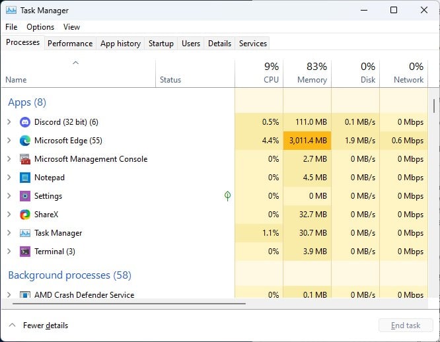Expand the Terminal process group
This screenshot has width=440, height=342.
pyautogui.click(x=9, y=252)
